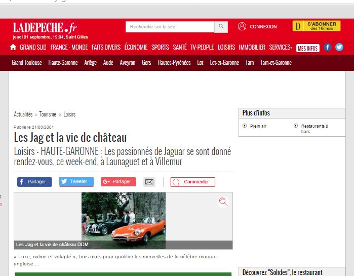Screen dimensions: 354x276
Task: Enlarge the photo with the magnifier icon
Action: 223,202
